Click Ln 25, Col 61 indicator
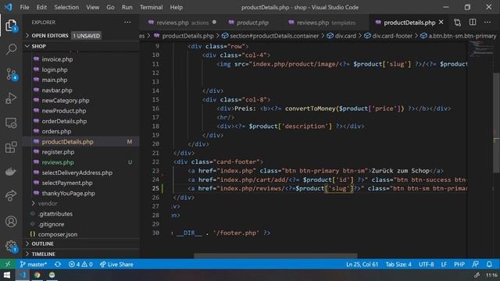Screen dimensions: 500x281 coord(362,265)
